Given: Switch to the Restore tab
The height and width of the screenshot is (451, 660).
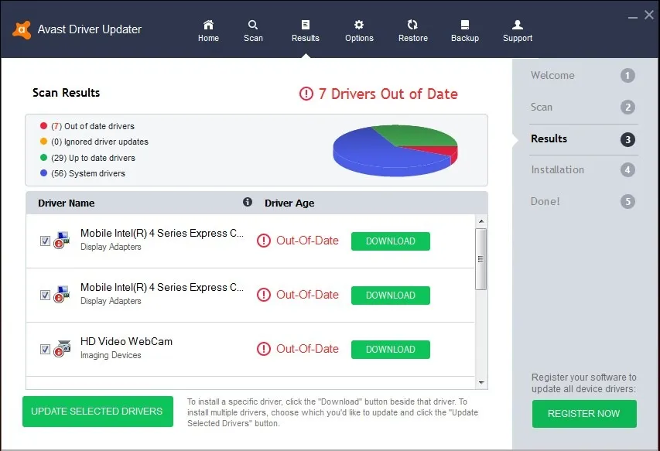Looking at the screenshot, I should pyautogui.click(x=412, y=25).
